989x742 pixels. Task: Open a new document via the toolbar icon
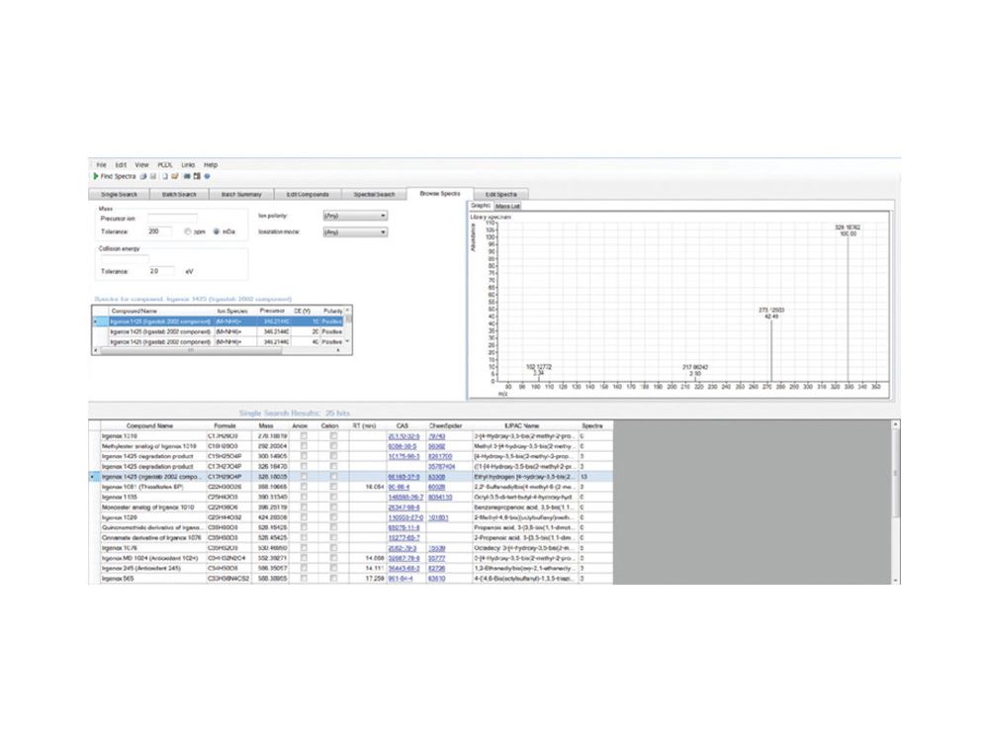point(162,175)
